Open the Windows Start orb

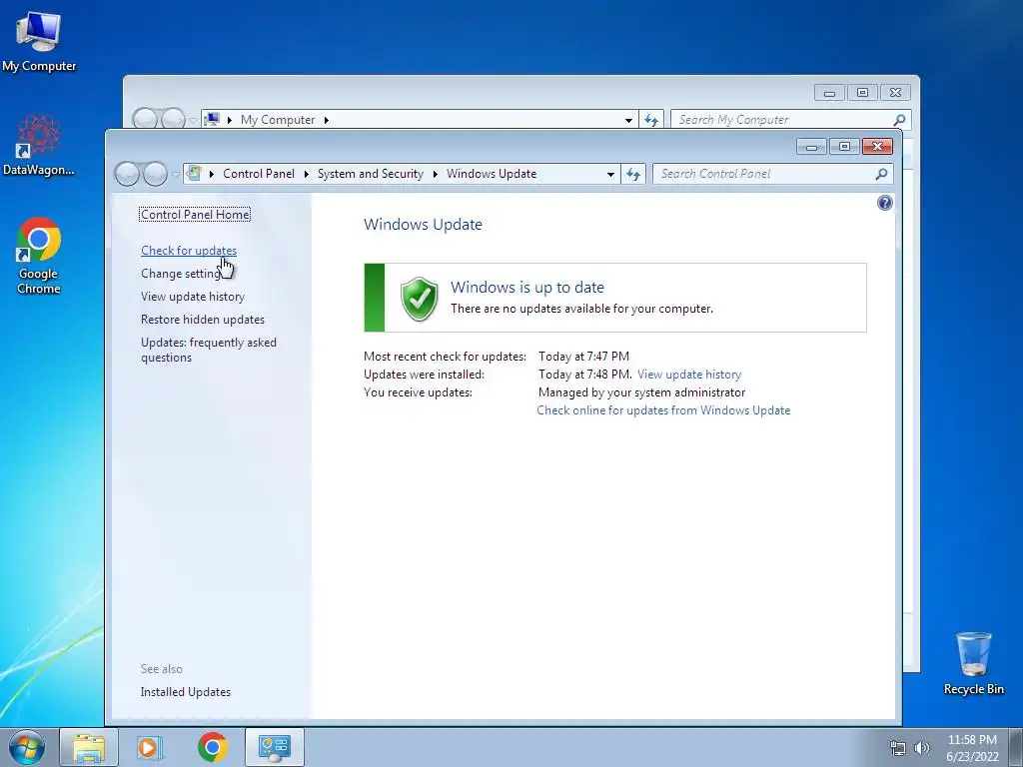[27, 747]
